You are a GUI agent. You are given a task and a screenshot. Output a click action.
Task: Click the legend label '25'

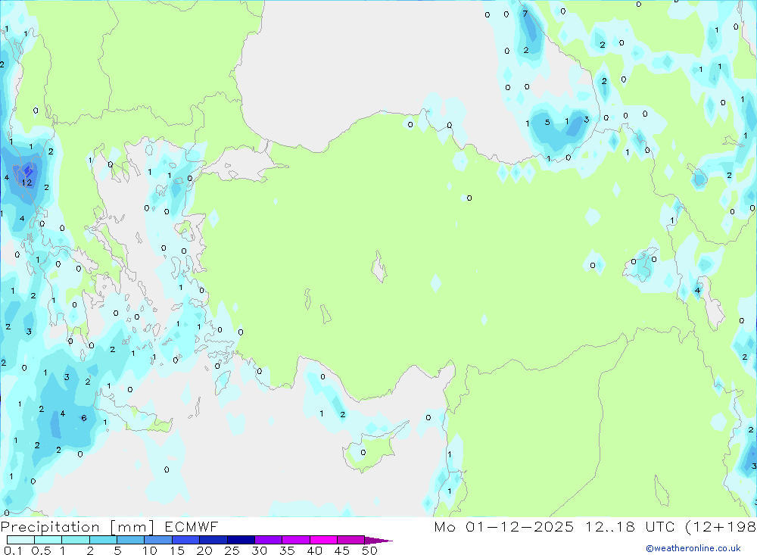(x=232, y=550)
